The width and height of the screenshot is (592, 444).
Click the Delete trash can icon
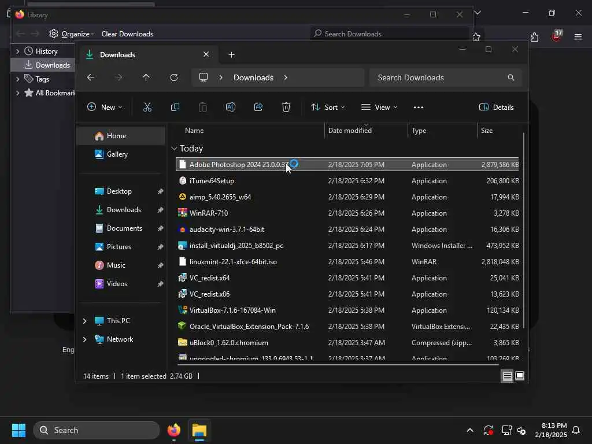[286, 107]
